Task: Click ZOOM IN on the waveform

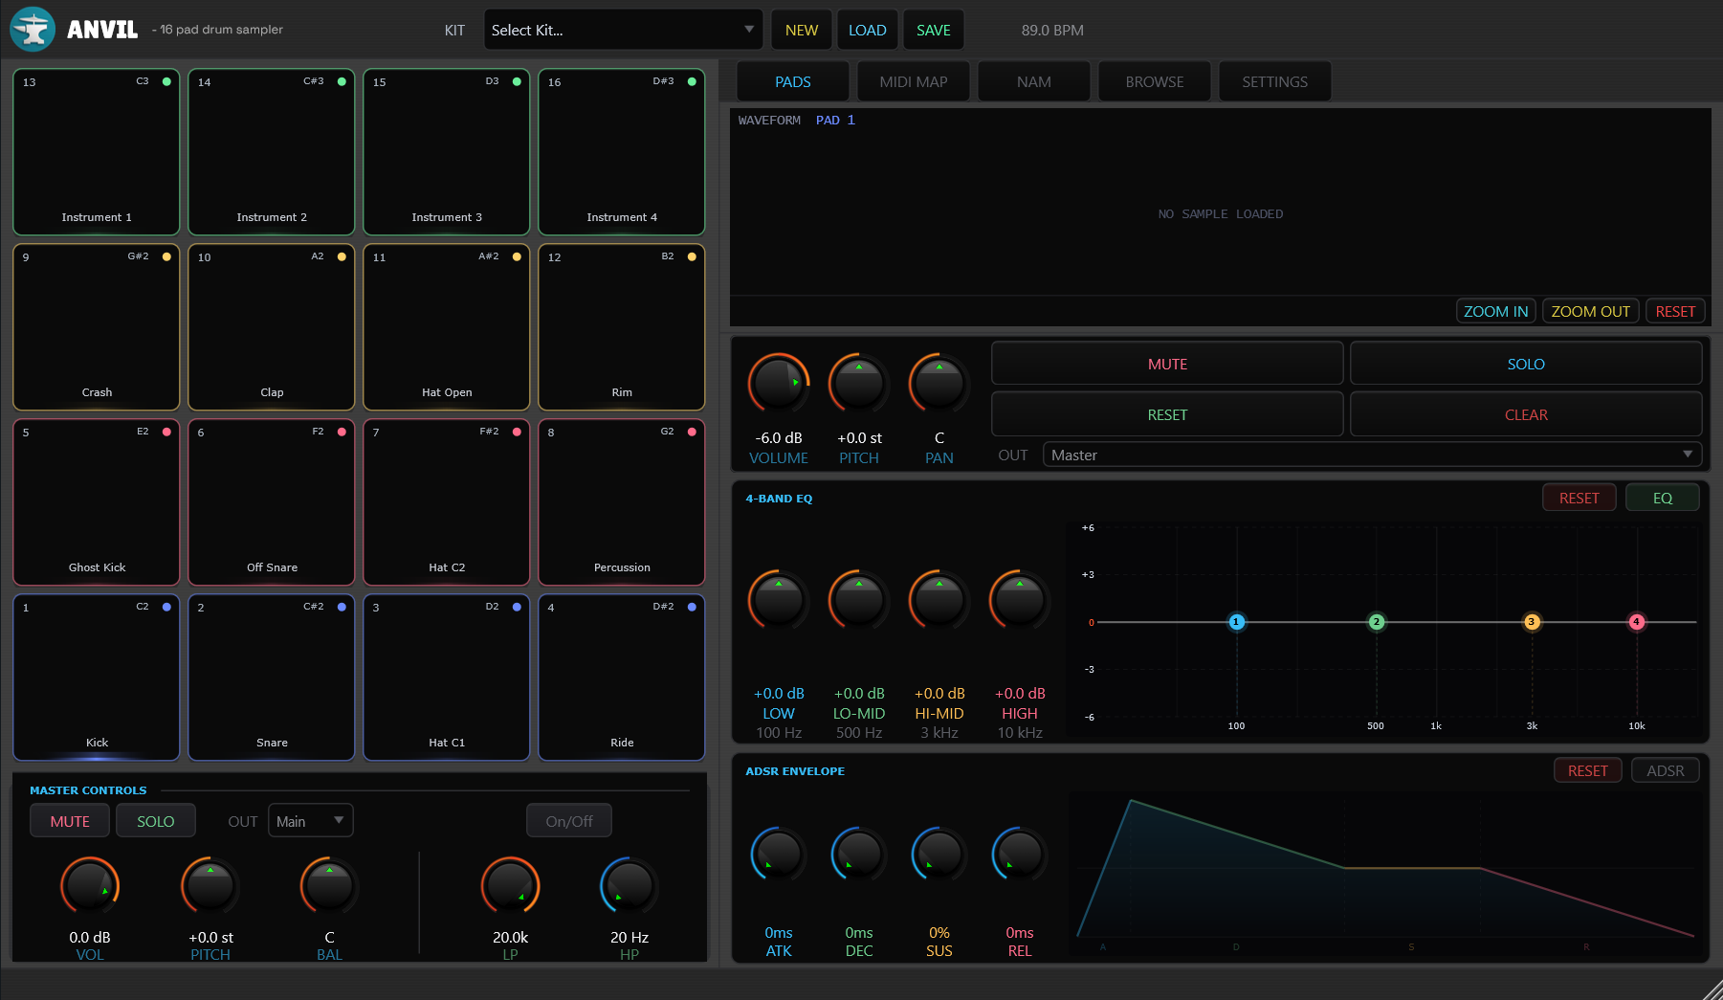Action: pos(1496,311)
